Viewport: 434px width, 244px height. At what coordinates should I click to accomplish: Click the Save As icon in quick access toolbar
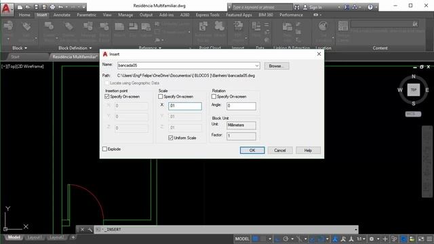pyautogui.click(x=44, y=7)
